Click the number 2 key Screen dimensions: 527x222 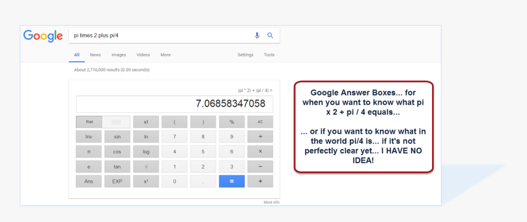coord(203,167)
